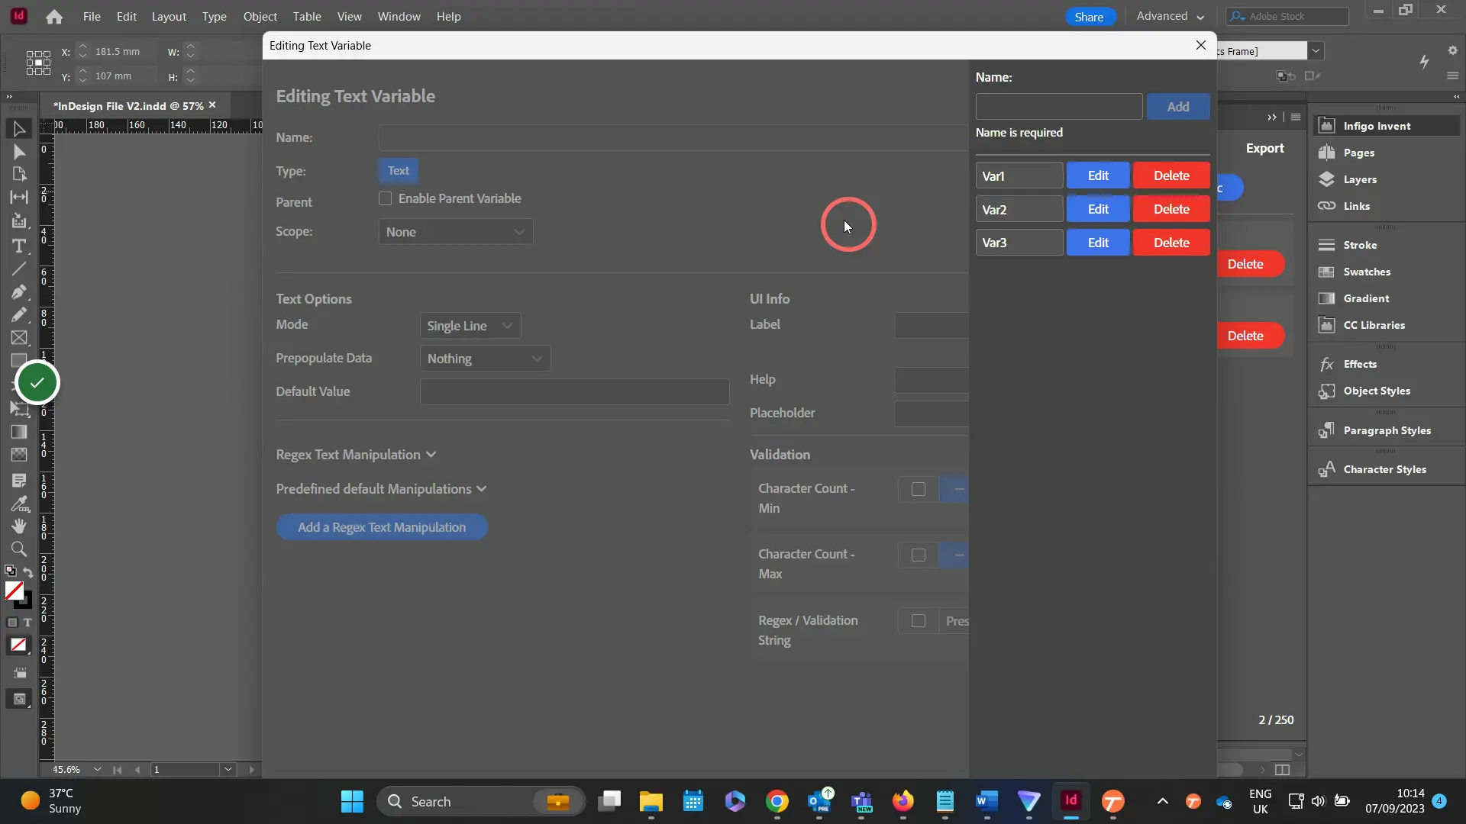1466x824 pixels.
Task: Click Delete button for Var3
Action: click(x=1171, y=243)
